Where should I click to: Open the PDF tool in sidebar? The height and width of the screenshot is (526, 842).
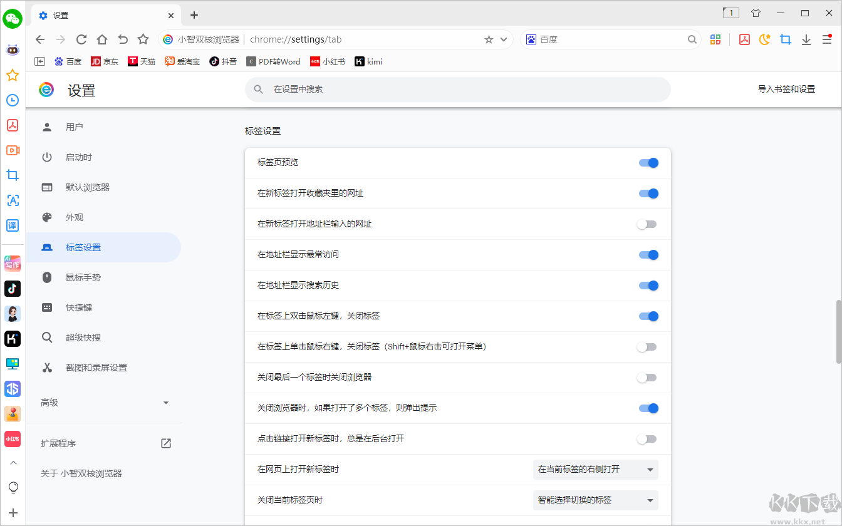point(13,125)
